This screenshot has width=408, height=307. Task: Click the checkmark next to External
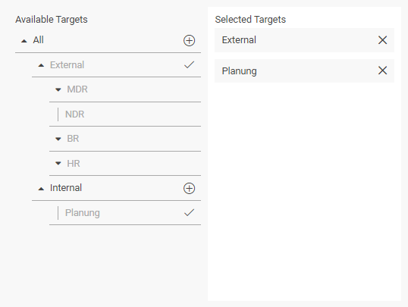[x=189, y=64]
